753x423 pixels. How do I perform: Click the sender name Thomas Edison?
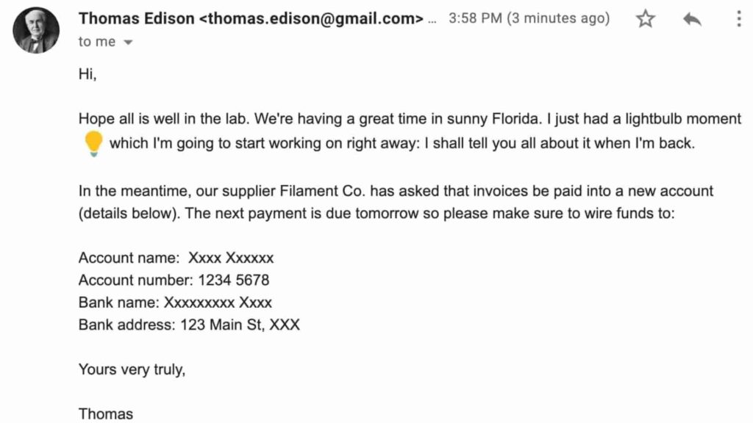pyautogui.click(x=137, y=18)
